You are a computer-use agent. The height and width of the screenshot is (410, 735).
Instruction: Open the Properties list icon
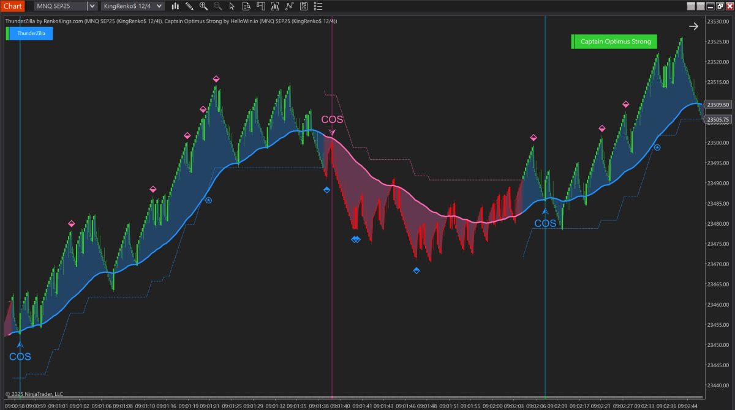317,6
